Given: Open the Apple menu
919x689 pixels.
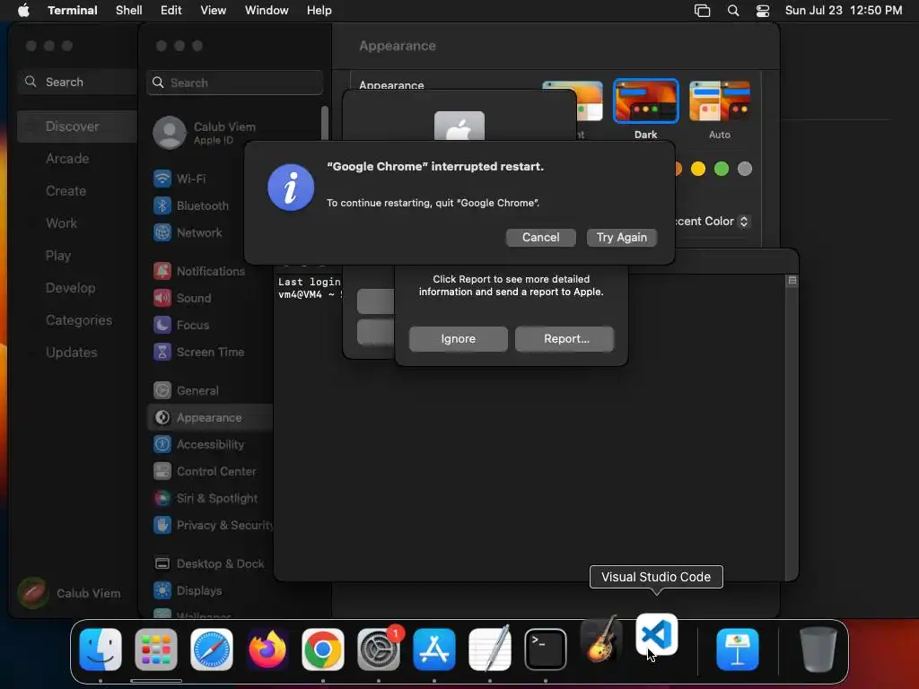Looking at the screenshot, I should tap(23, 10).
